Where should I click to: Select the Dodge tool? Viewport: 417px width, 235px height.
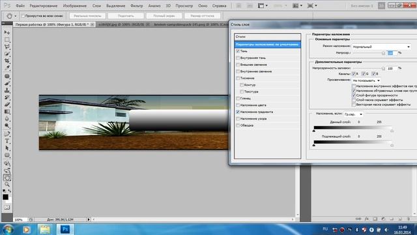(7, 126)
